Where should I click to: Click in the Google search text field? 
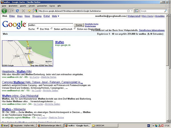click(51, 25)
